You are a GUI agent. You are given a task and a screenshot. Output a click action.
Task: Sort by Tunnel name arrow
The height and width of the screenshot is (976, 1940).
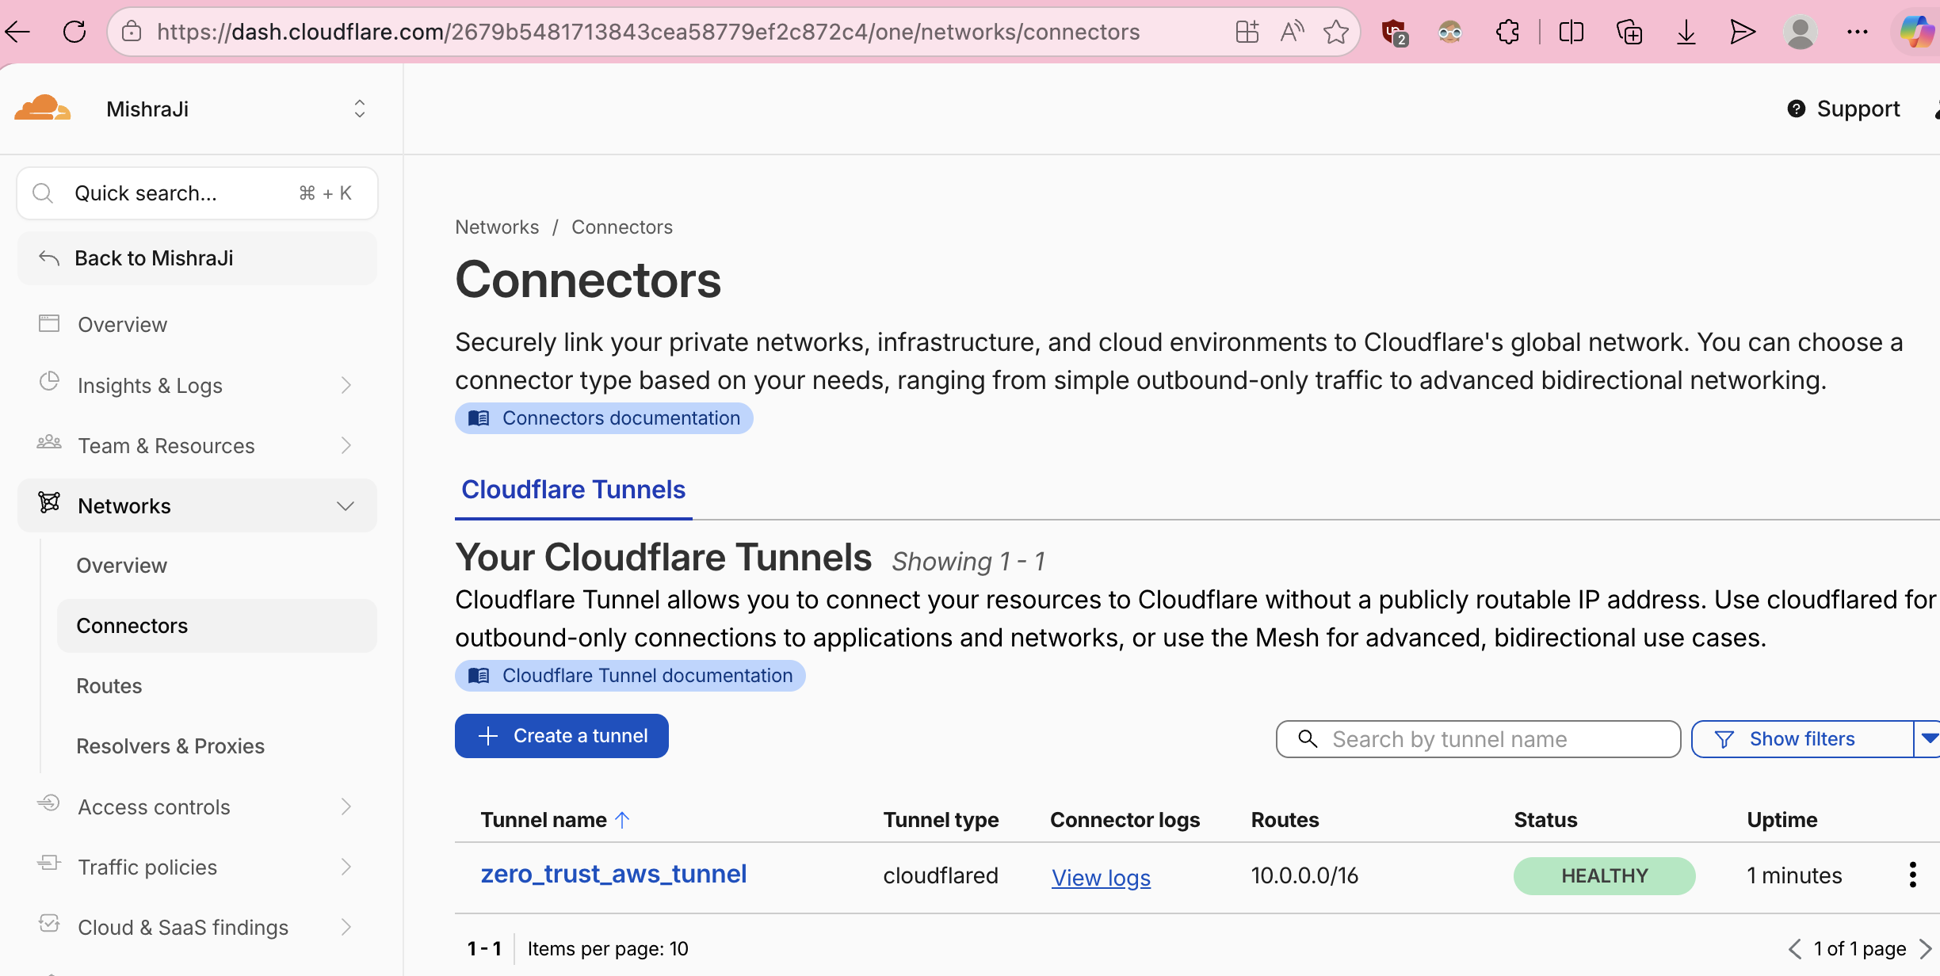click(622, 820)
